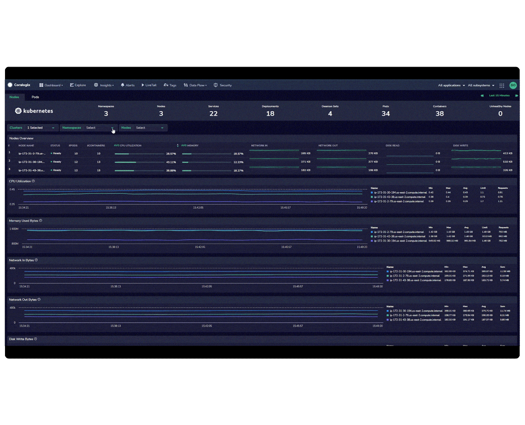The height and width of the screenshot is (425, 525).
Task: Sort by Avg CPU Utilization arrows
Action: pyautogui.click(x=178, y=145)
